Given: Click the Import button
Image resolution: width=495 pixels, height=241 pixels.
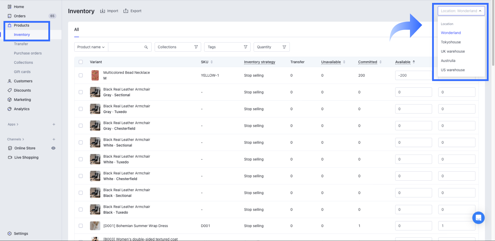Looking at the screenshot, I should click(x=109, y=11).
